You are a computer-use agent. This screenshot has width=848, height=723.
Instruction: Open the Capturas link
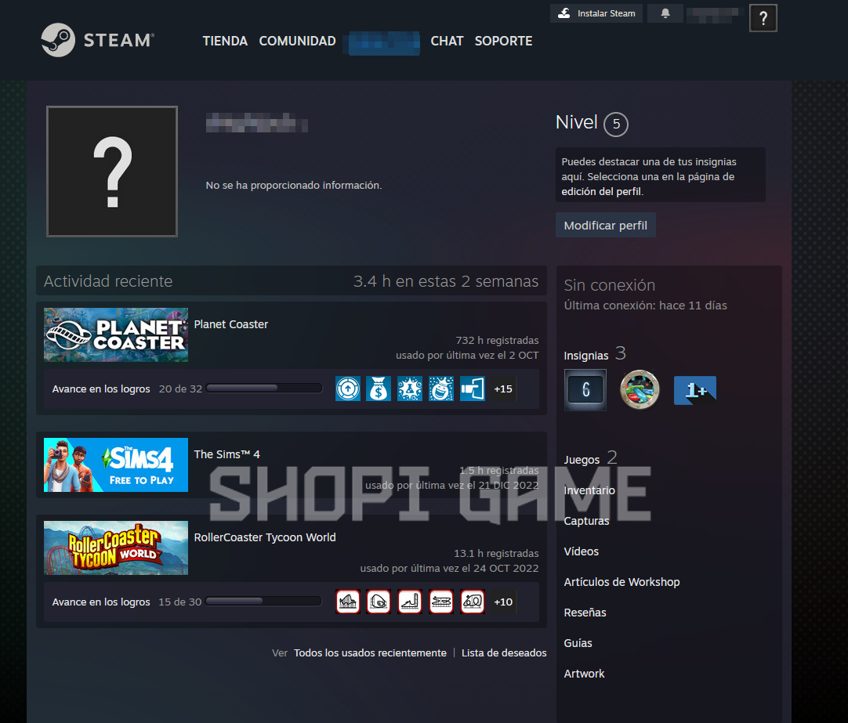point(586,521)
